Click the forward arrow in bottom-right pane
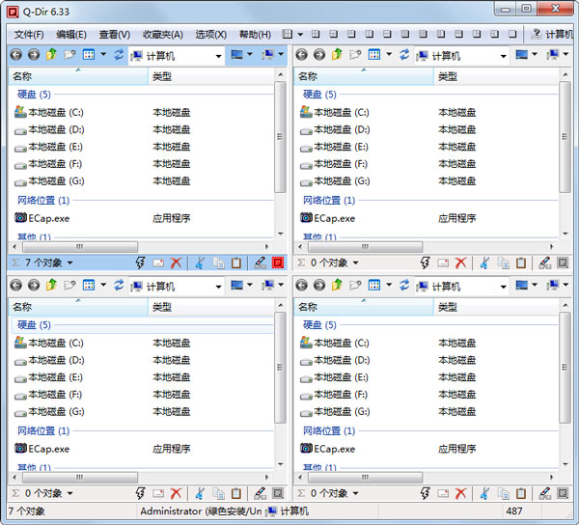 tap(319, 286)
